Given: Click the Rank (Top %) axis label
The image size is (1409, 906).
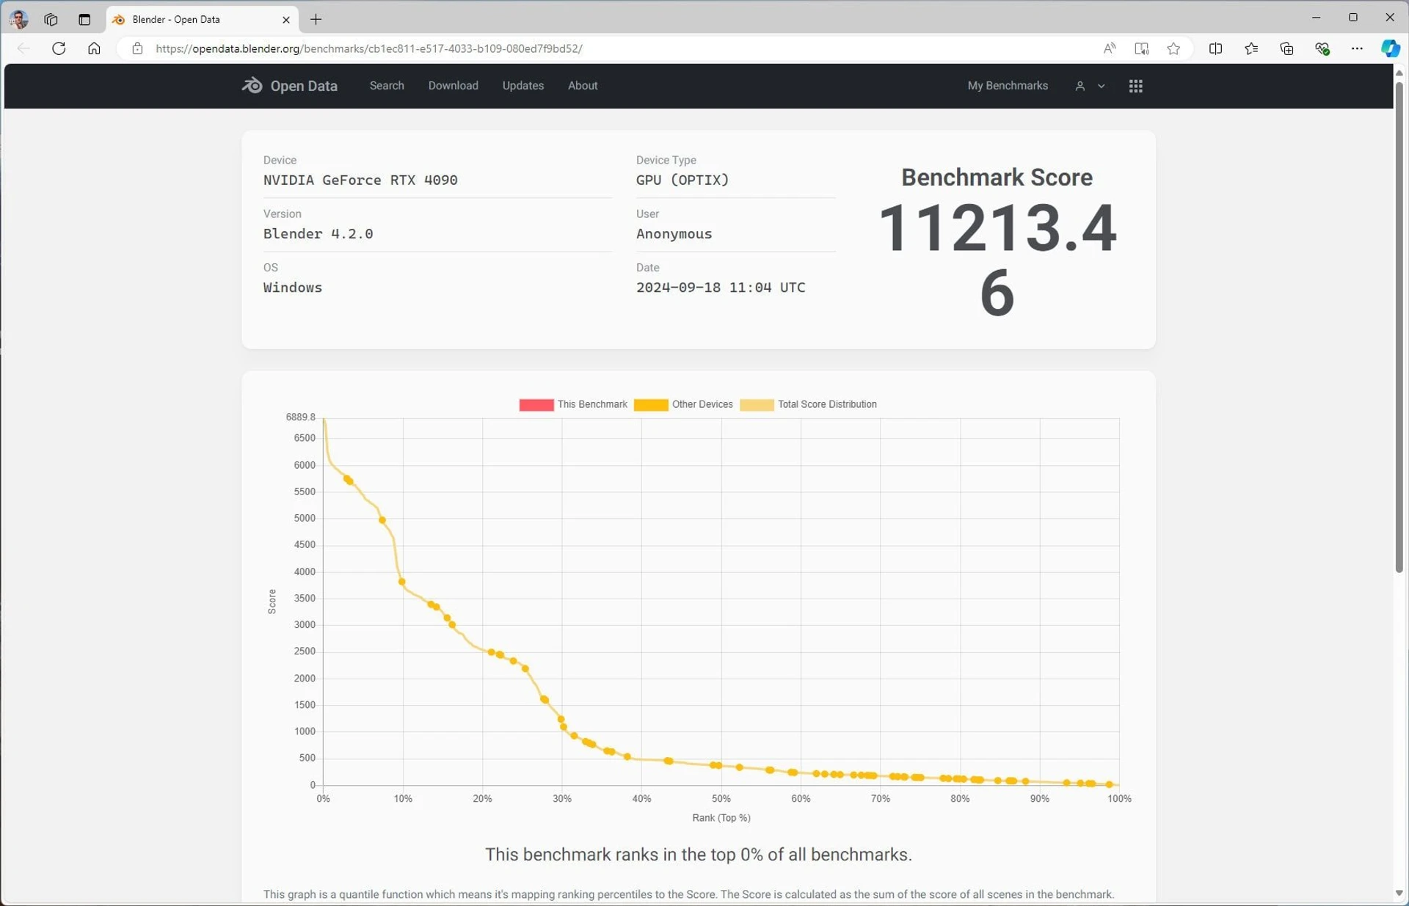Looking at the screenshot, I should point(721,817).
